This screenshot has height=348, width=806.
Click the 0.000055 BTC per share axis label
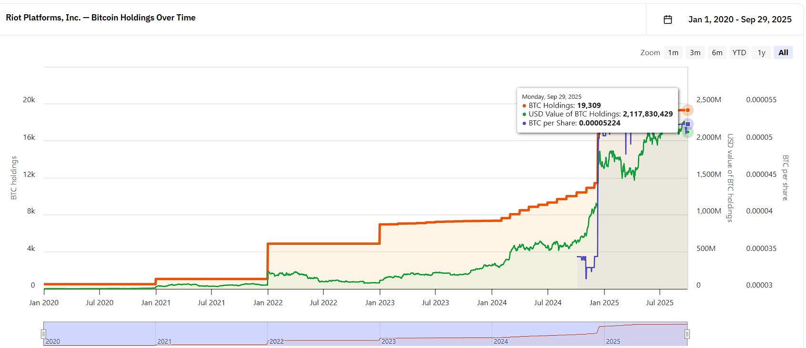[x=761, y=100]
